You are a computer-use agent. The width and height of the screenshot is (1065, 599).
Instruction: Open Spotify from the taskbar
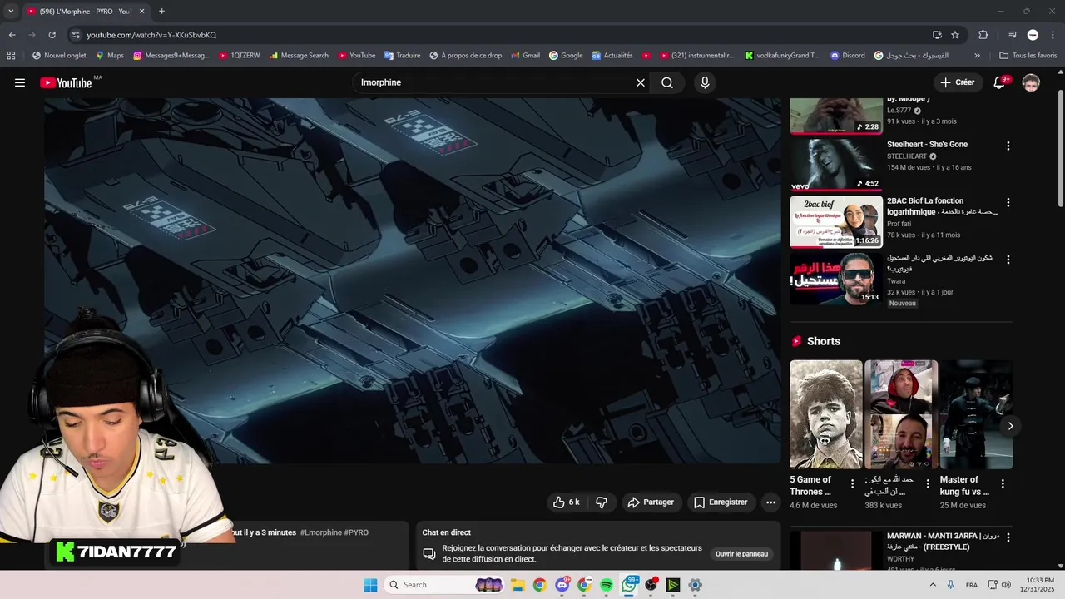click(607, 585)
